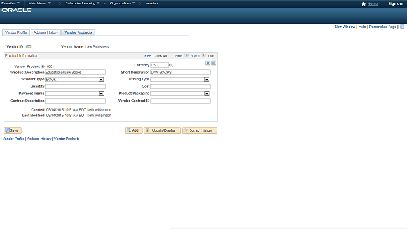Click the Oracle logo
The width and height of the screenshot is (407, 229).
click(x=17, y=10)
